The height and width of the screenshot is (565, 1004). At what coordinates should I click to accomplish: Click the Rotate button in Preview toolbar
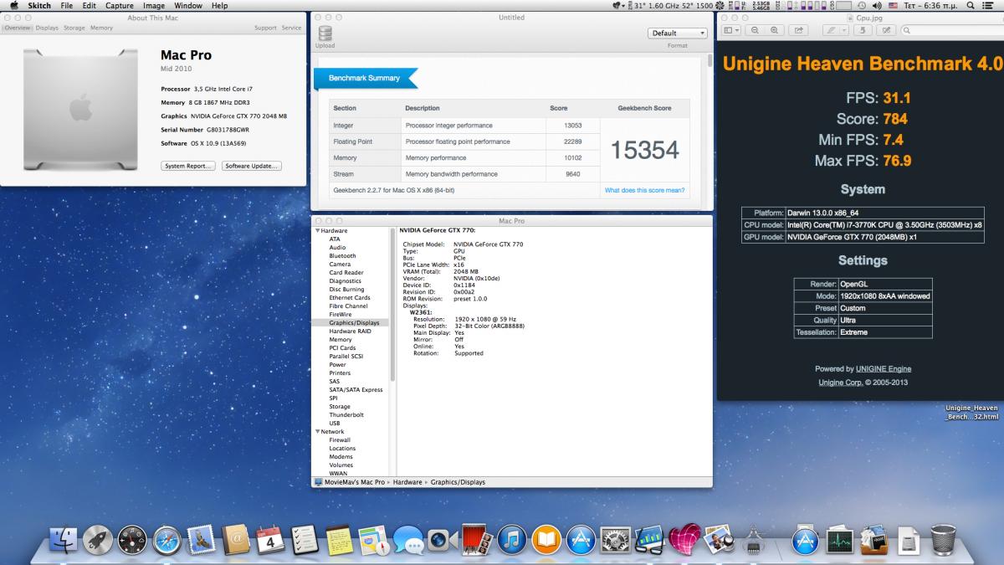point(862,30)
